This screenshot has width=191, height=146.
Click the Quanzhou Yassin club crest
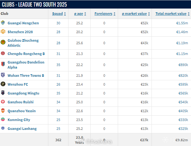coord(3,111)
